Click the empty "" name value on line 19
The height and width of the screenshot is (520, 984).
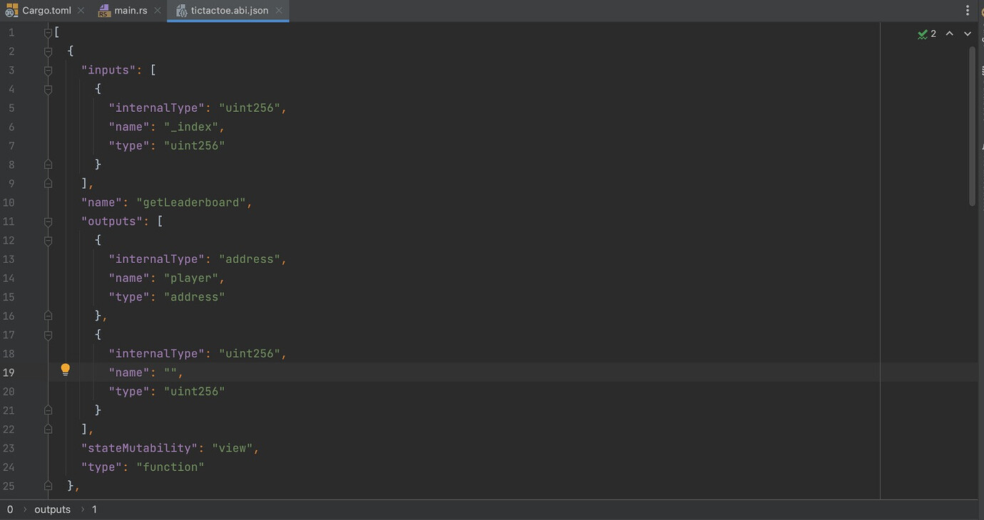pos(170,372)
